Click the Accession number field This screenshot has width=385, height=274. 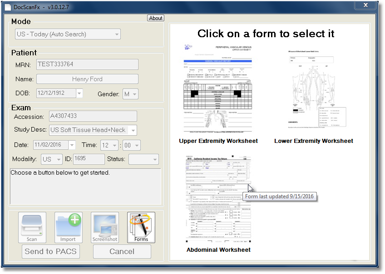tap(93, 116)
